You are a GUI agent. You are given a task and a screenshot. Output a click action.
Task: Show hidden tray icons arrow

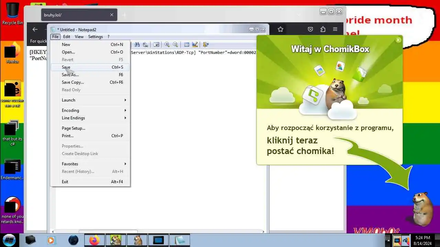point(388,240)
